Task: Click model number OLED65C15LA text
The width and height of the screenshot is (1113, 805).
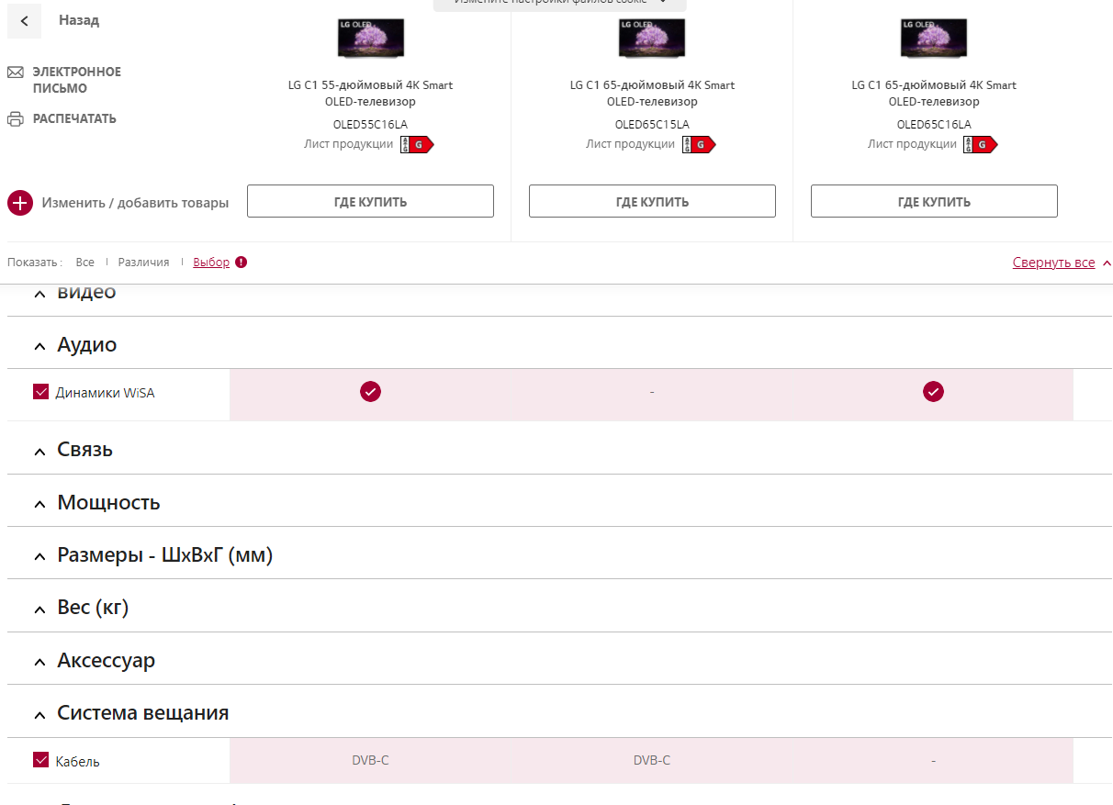Action: pyautogui.click(x=652, y=125)
